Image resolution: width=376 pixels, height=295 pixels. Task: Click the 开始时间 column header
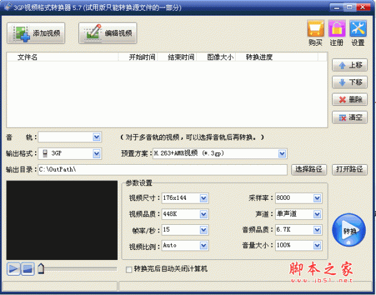(x=138, y=57)
